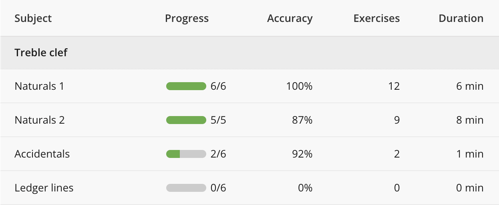The width and height of the screenshot is (499, 205).
Task: Click the Accidentals partial progress bar
Action: tap(186, 154)
